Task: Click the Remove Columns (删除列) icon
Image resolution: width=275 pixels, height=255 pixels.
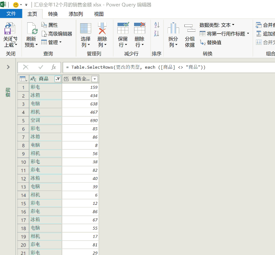Action: pos(102,29)
